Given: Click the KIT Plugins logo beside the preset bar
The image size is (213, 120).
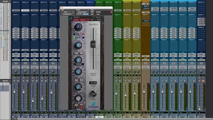Looking at the screenshot, I should (71, 18).
